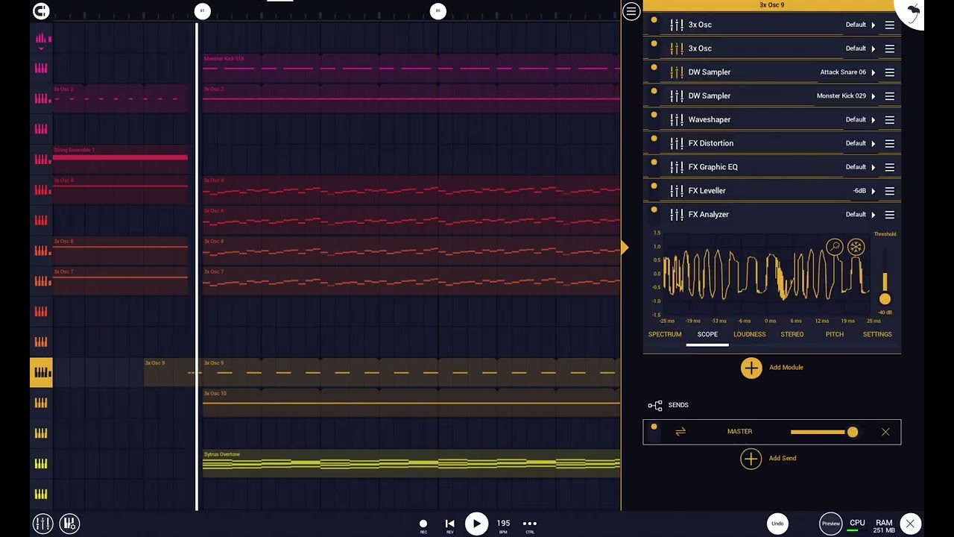Disable the FX Distortion module power dot
Viewport: 954px width, 537px height.
tap(654, 139)
